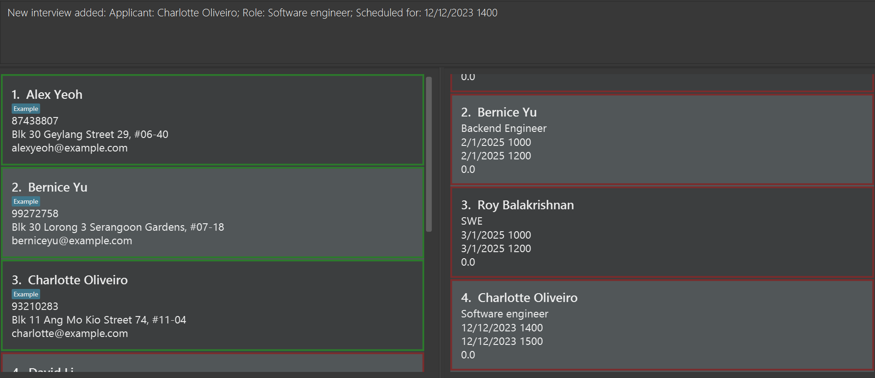The height and width of the screenshot is (378, 875).
Task: Select the Alex Yeoh applicant name
Action: point(54,95)
